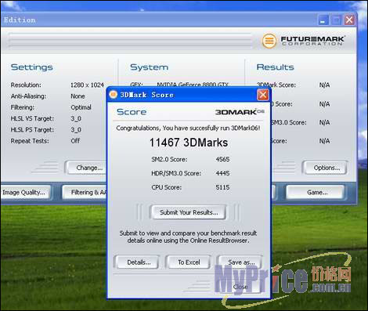Image resolution: width=368 pixels, height=311 pixels.
Task: Click the CPU Score value 5115
Action: pos(222,187)
